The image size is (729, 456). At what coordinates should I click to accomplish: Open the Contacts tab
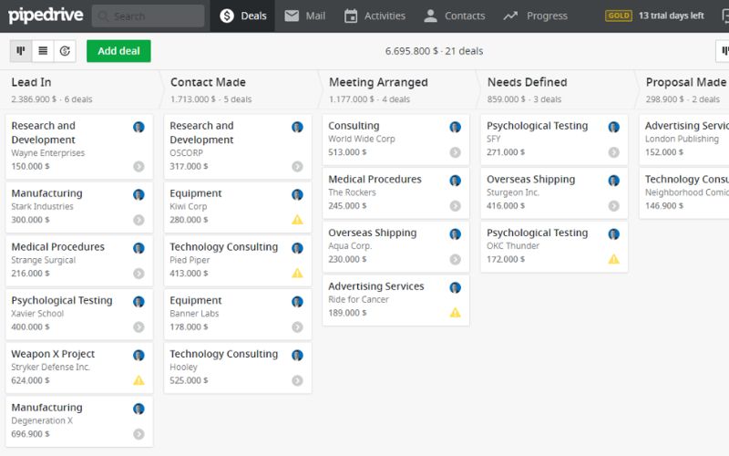point(454,16)
